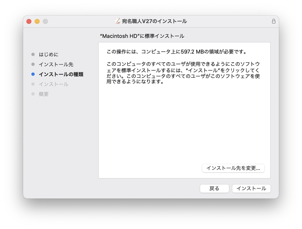Screen dimensions: 302x229
Task: Click the heading Macintosh HDに標準インストール
Action: (x=142, y=36)
